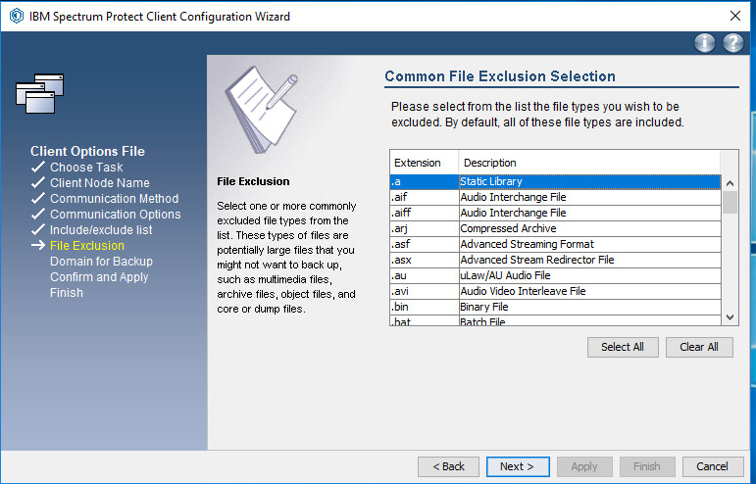Return to previous step with Back button

[448, 466]
